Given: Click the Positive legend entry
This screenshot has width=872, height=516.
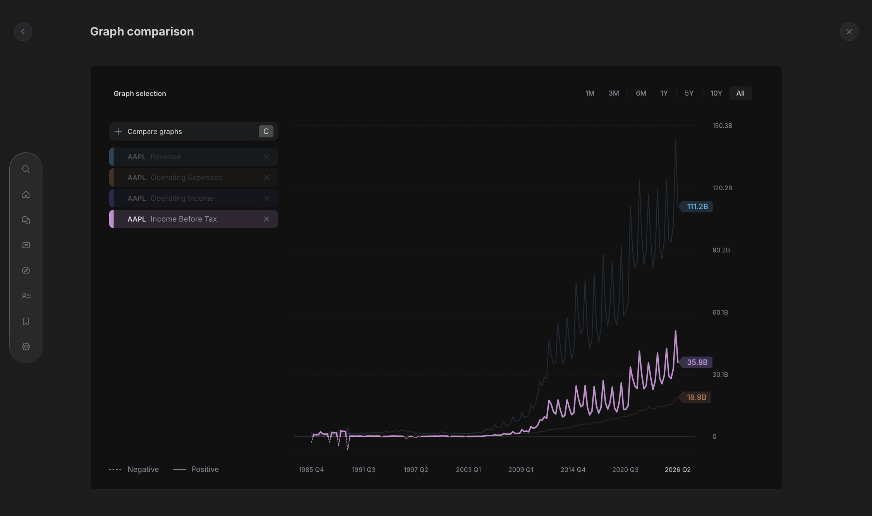Looking at the screenshot, I should pyautogui.click(x=196, y=469).
